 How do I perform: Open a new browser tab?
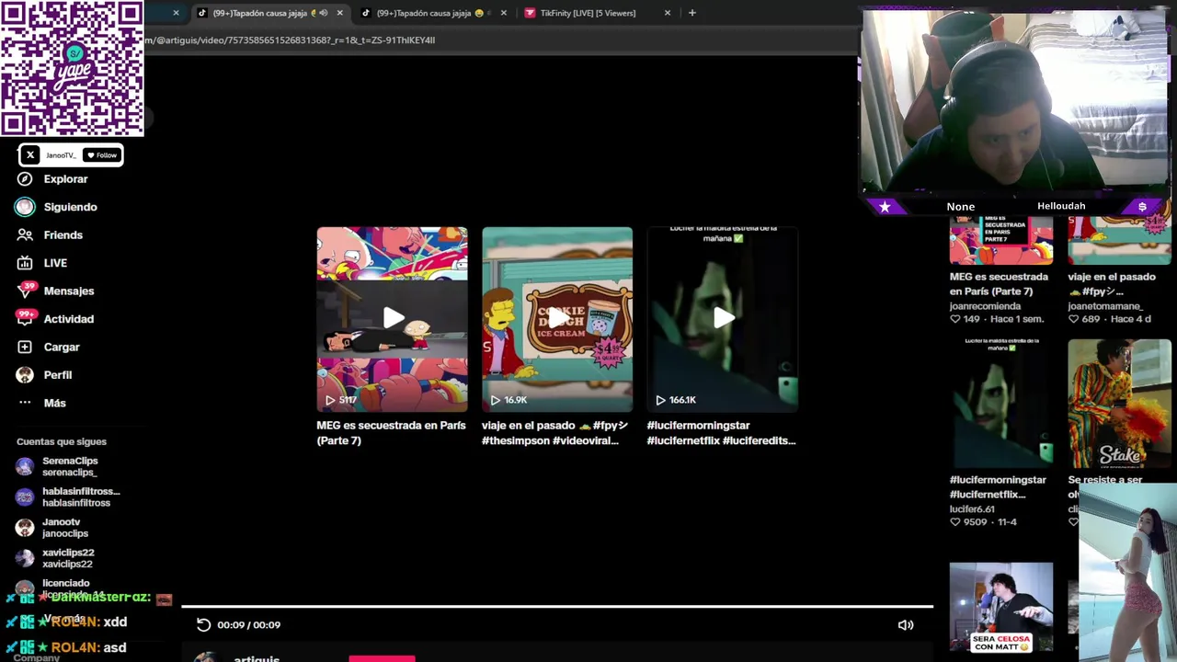[692, 13]
